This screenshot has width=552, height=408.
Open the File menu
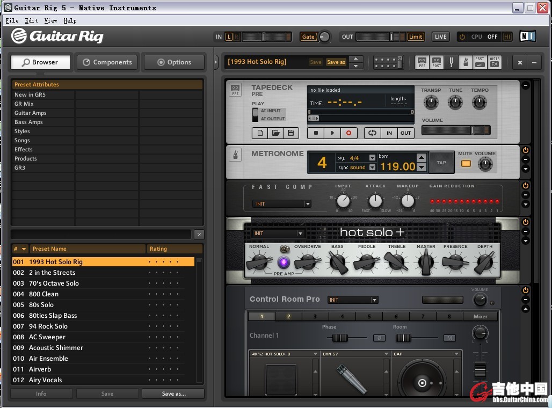coord(12,20)
